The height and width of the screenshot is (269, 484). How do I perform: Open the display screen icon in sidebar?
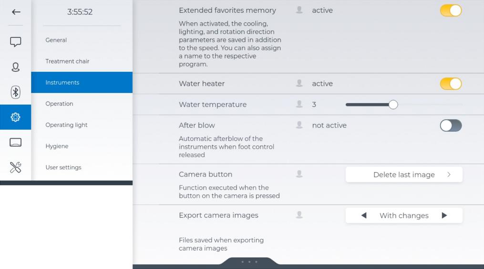pos(16,142)
